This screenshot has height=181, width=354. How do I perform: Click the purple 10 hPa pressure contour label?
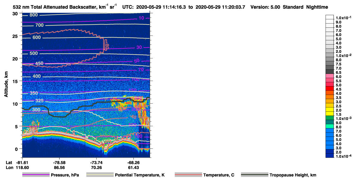click(x=141, y=18)
